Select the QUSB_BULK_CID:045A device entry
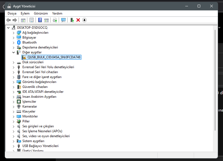This screenshot has height=161, width=223. pos(51,57)
